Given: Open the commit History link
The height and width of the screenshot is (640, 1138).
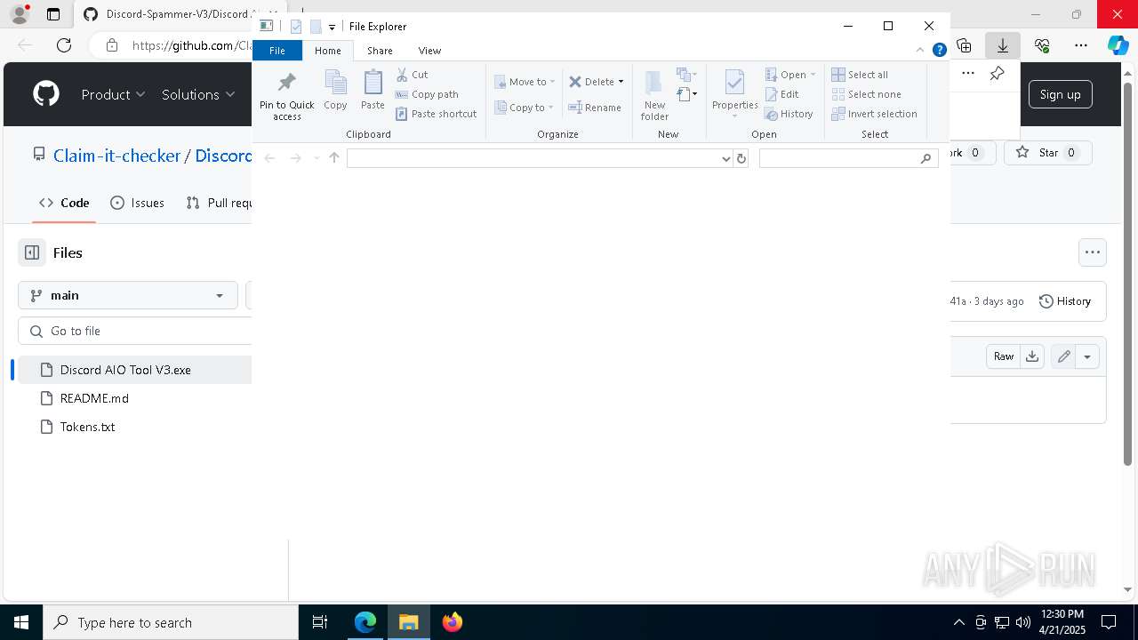Looking at the screenshot, I should 1065,301.
